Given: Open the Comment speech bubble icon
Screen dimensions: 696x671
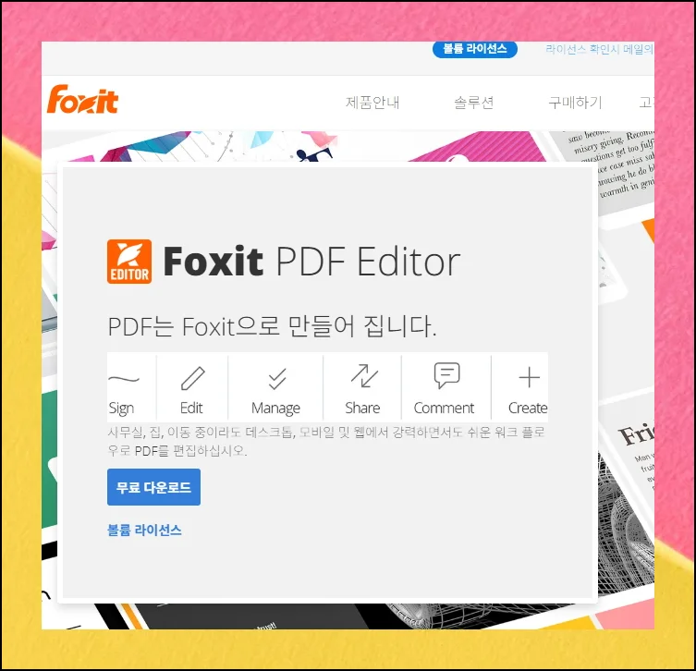Looking at the screenshot, I should click(446, 375).
